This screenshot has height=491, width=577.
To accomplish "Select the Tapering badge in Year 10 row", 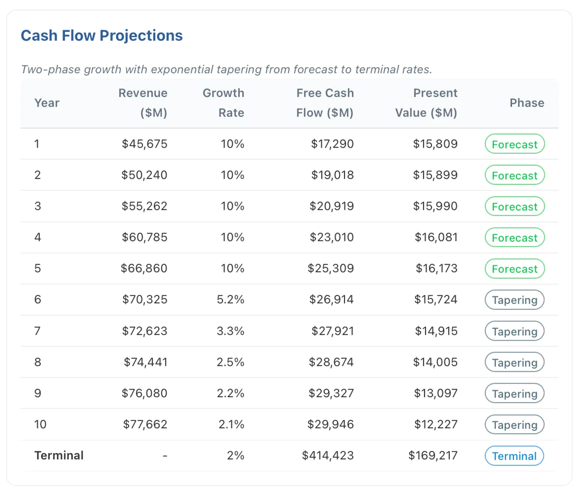I will tap(515, 425).
